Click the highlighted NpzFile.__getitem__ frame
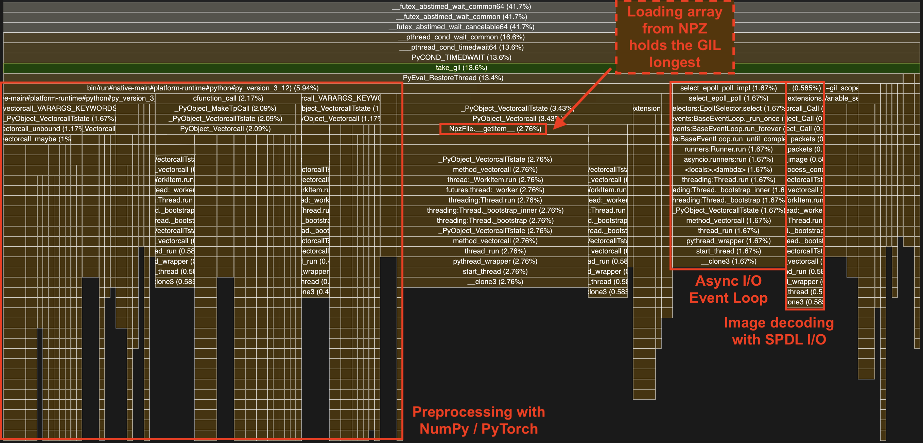The height and width of the screenshot is (443, 923). (x=493, y=129)
